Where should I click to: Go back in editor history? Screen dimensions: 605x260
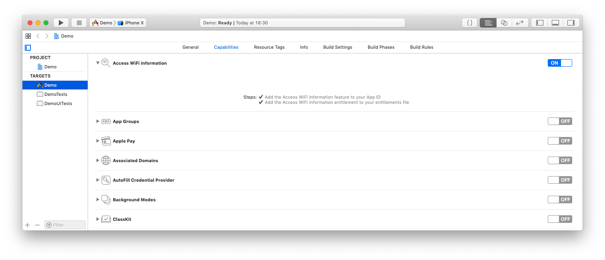(x=38, y=36)
